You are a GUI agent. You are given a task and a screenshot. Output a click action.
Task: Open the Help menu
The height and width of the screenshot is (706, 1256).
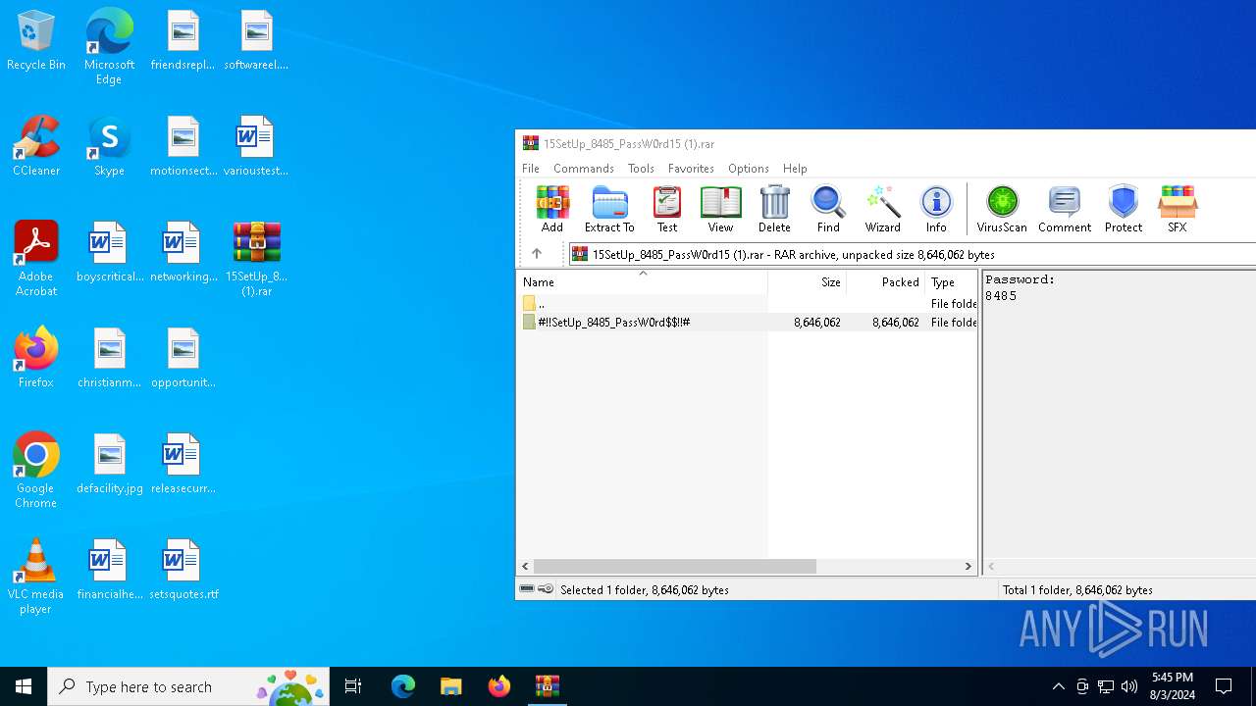[x=795, y=169]
